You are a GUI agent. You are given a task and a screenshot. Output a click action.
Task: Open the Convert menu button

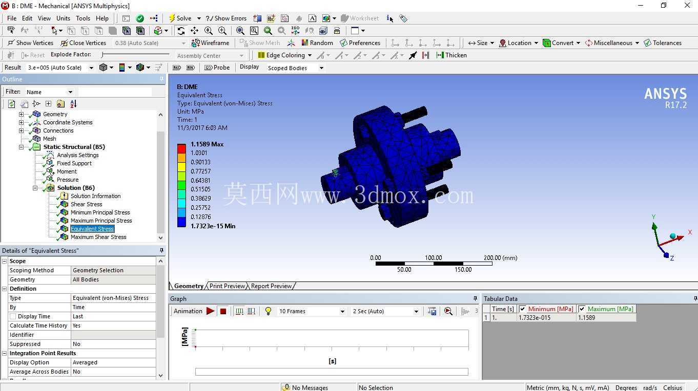561,43
